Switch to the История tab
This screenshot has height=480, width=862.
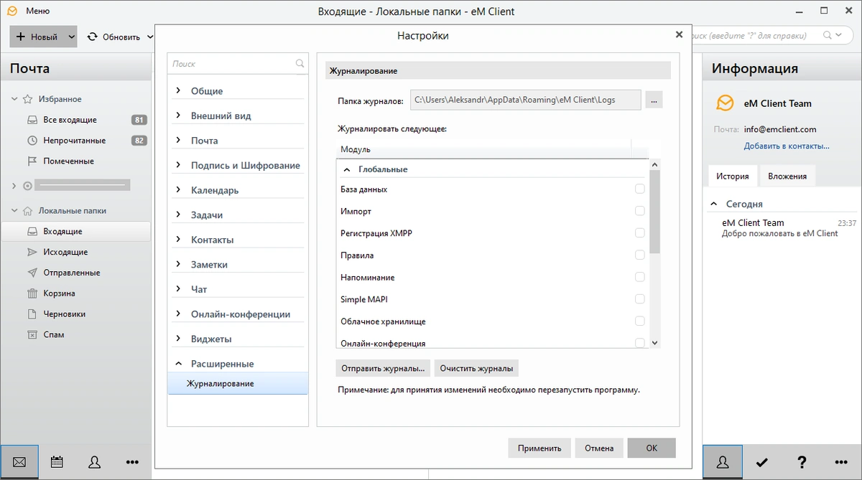(x=732, y=176)
